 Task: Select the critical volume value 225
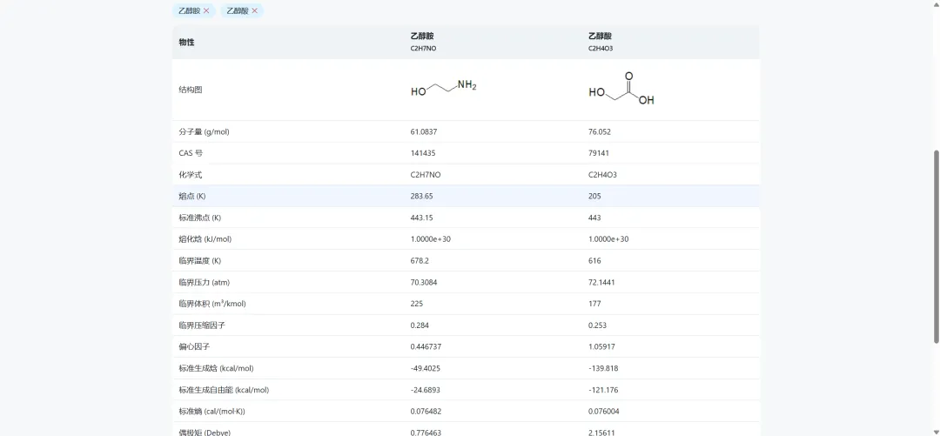[417, 304]
